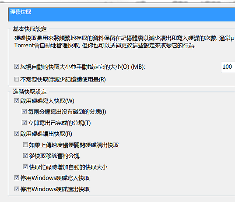Screen dimensions: 235x202
Task: Click the 基本快取設定 group label
Action: pos(30,29)
